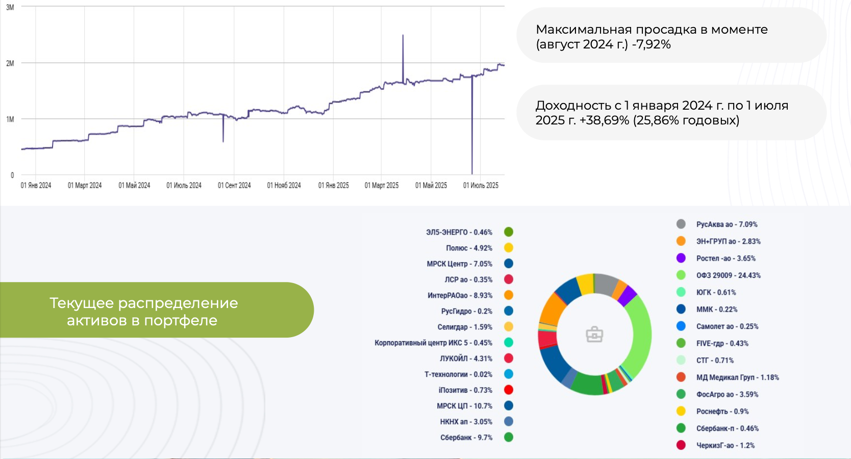Toggle the ЛУКОЙЛ - 4.31% legend label
Viewport: 851px width, 459px height.
(466, 359)
